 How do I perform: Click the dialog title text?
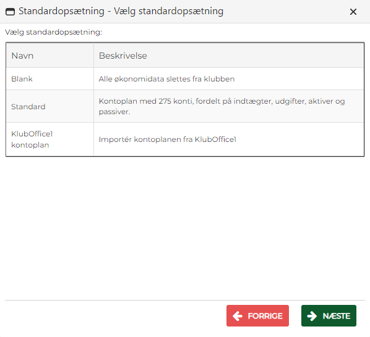pos(121,11)
